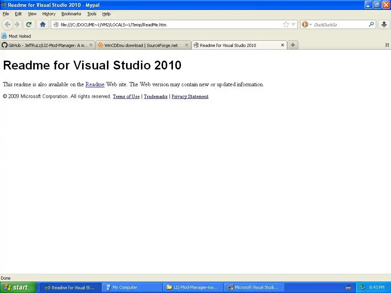Image resolution: width=391 pixels, height=293 pixels.
Task: Minimize the Mypal browser window
Action: coord(368,5)
